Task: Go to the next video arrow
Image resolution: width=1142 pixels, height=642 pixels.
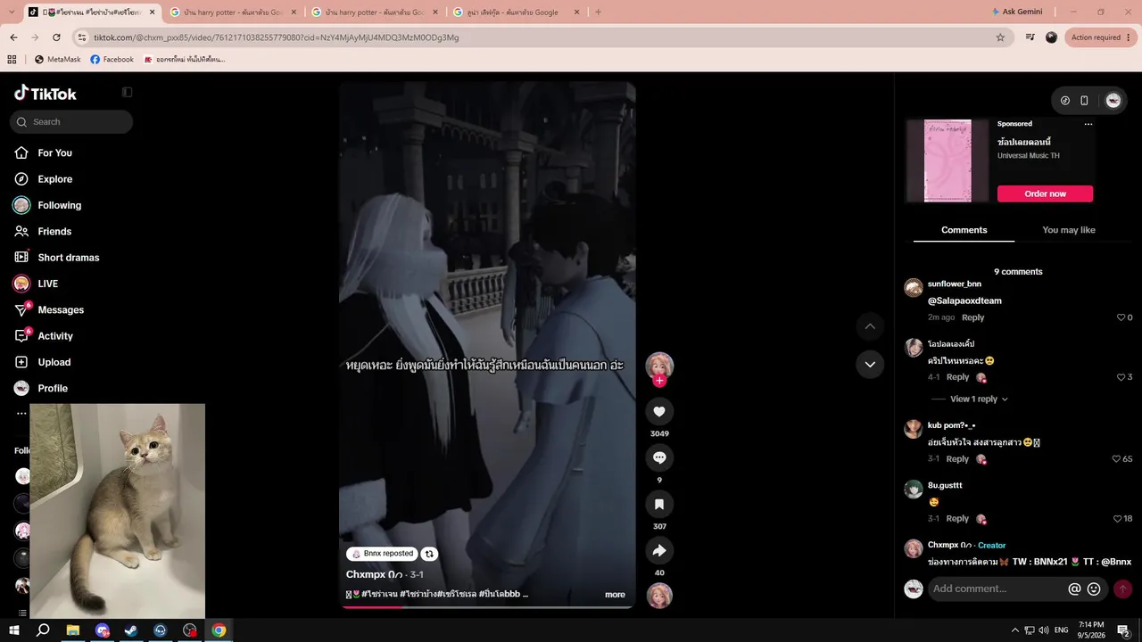Action: point(870,365)
